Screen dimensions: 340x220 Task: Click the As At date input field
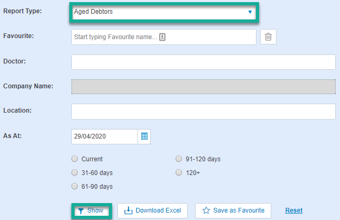pos(105,136)
